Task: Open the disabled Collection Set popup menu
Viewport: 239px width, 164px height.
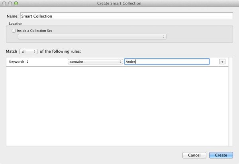Action: click(92, 37)
